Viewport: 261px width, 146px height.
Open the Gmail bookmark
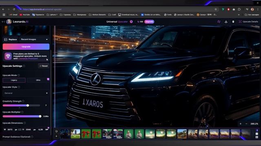[13, 15]
